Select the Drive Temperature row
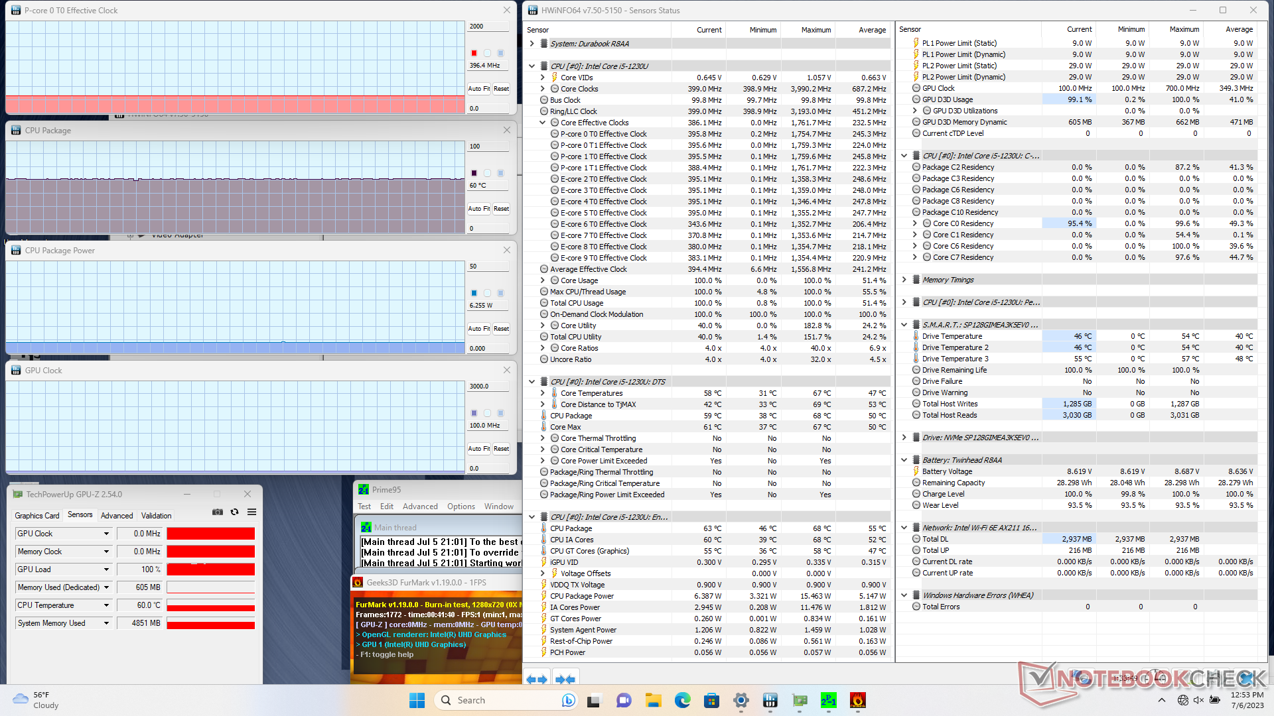 click(1084, 336)
